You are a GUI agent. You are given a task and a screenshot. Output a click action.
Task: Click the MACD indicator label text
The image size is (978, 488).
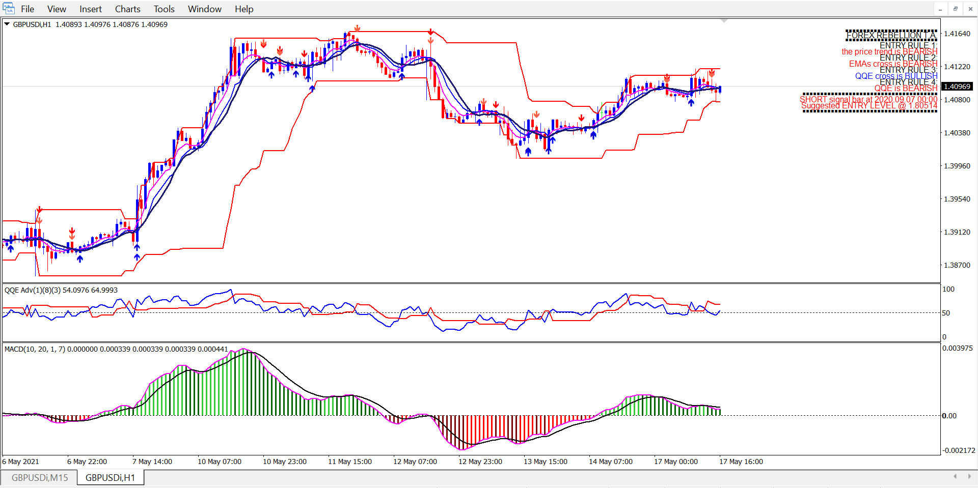116,349
